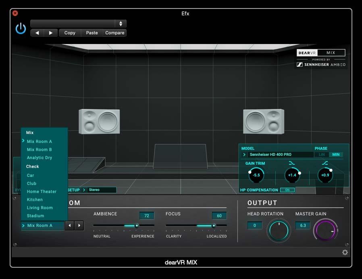The height and width of the screenshot is (279, 362).
Task: Click the purple Master Gain knob
Action: pyautogui.click(x=326, y=231)
